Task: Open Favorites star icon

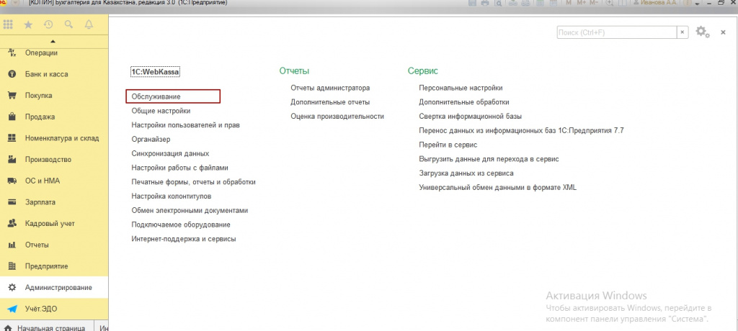Action: (28, 24)
